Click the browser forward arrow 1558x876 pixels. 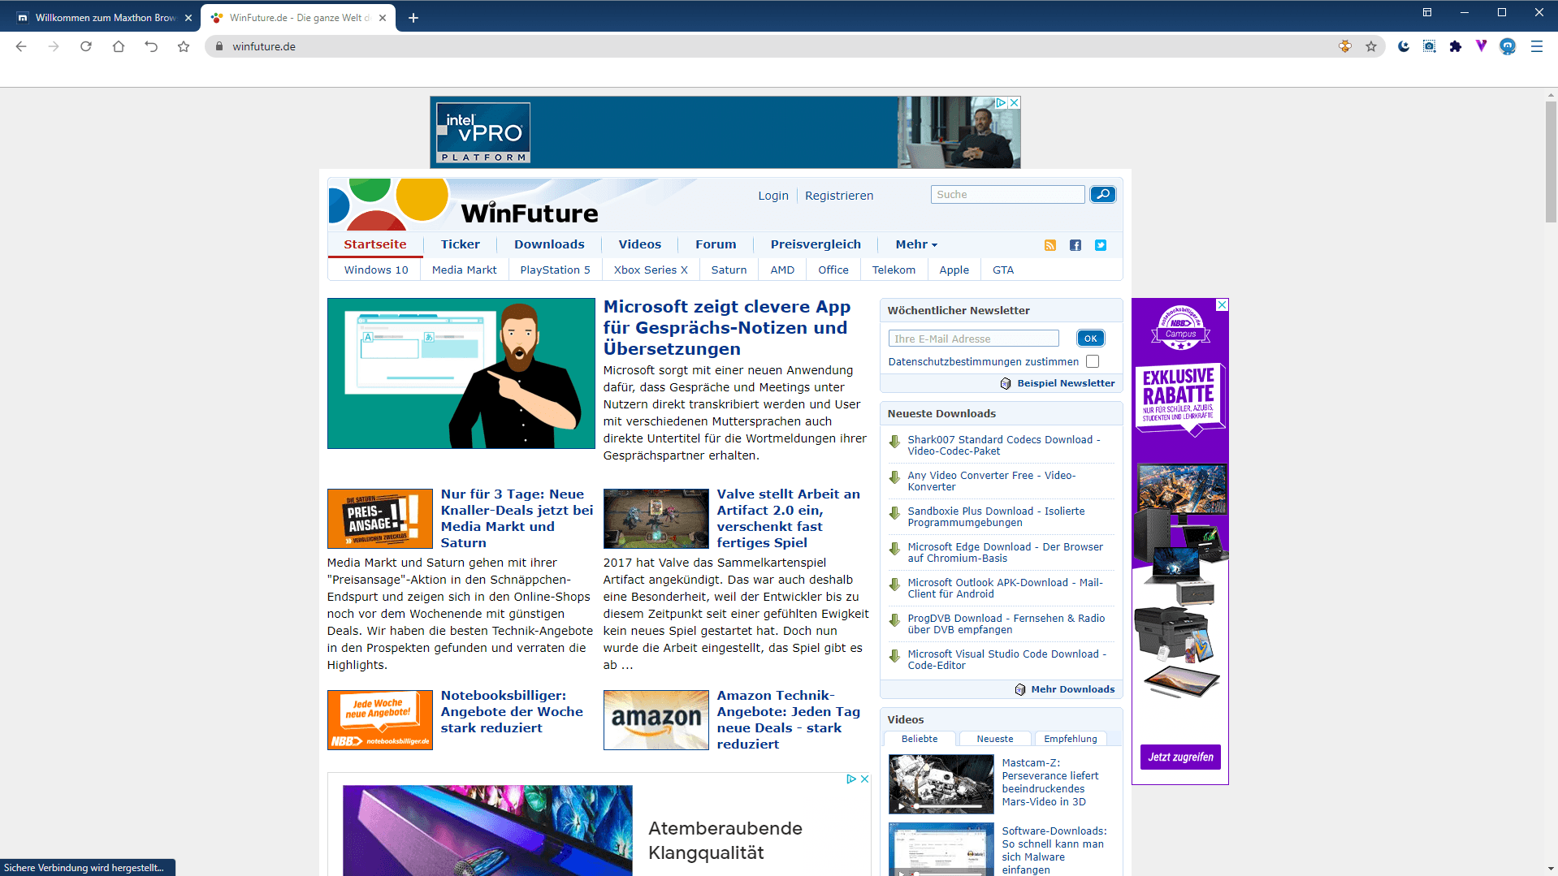point(54,46)
